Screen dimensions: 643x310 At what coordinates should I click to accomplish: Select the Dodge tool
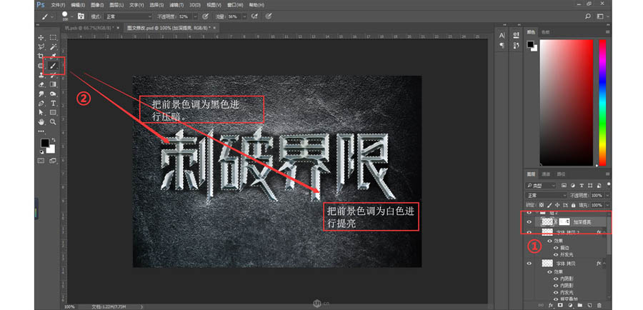point(53,94)
